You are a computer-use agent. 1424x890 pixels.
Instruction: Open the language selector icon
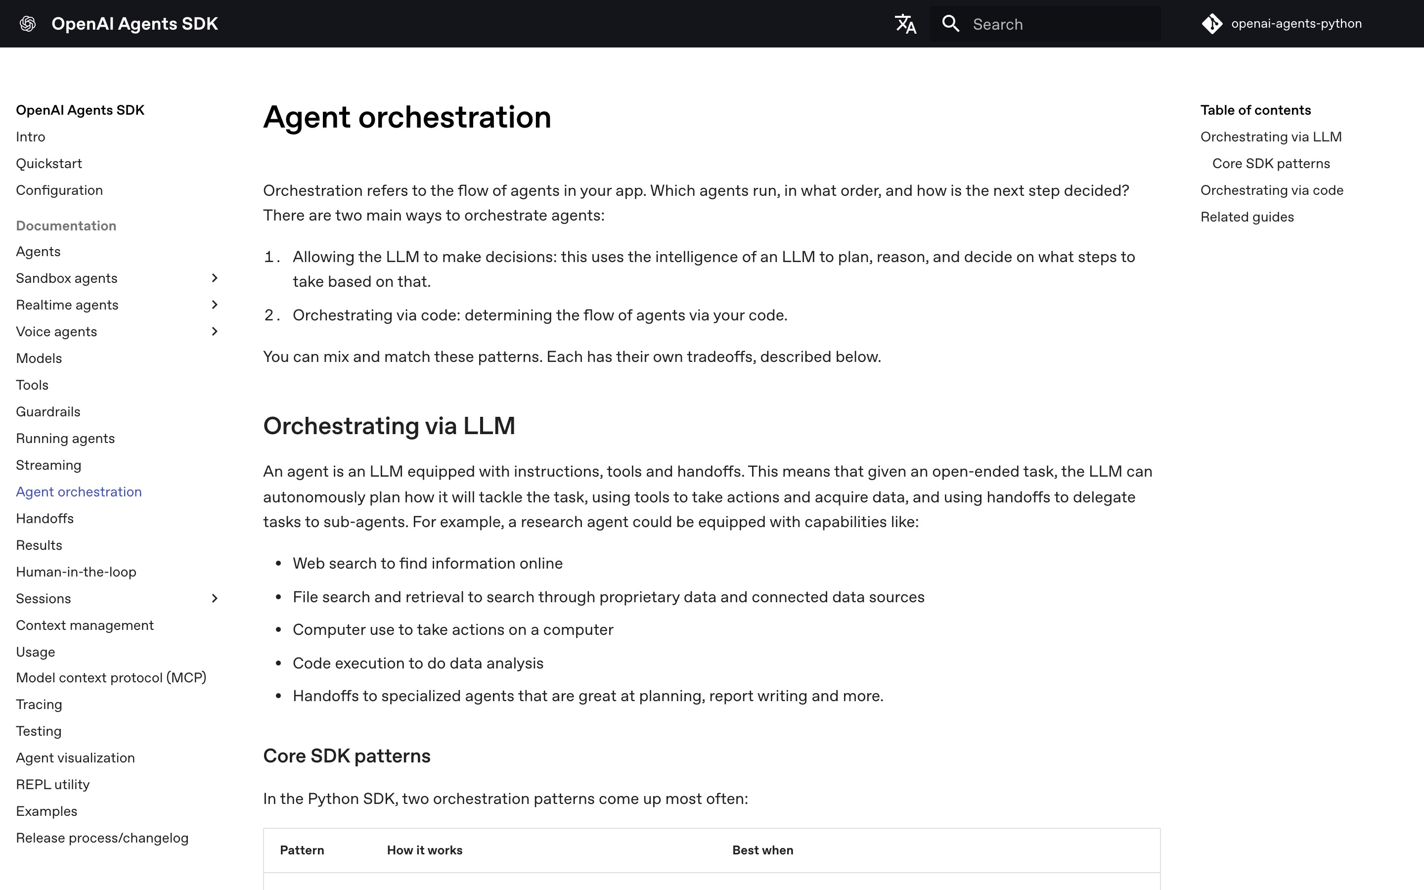point(905,24)
